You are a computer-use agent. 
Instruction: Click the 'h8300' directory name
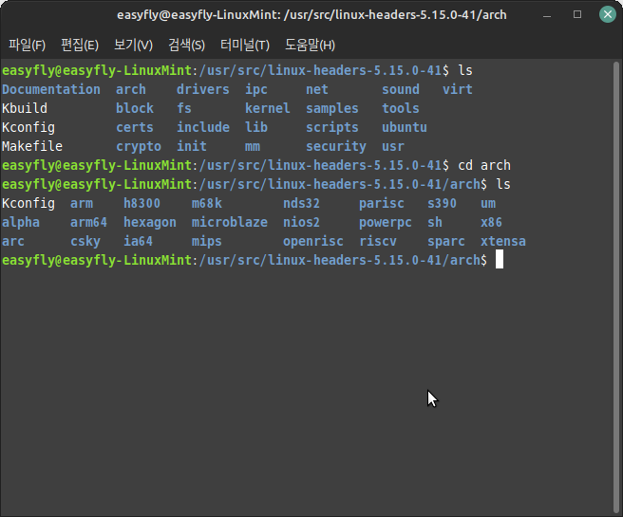pyautogui.click(x=142, y=203)
